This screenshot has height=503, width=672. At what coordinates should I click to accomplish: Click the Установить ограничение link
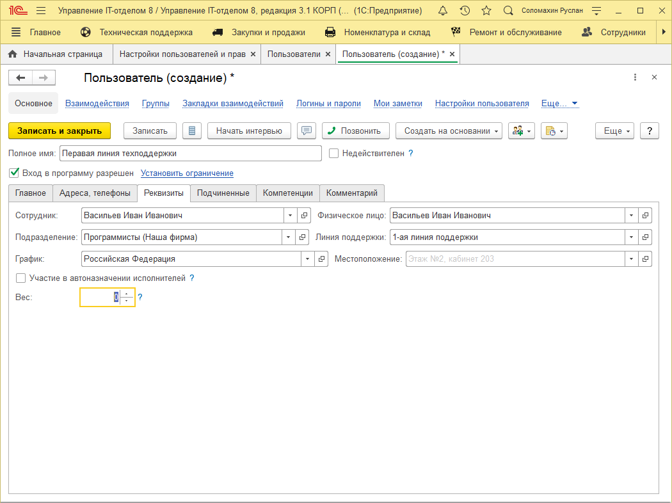[x=187, y=173]
